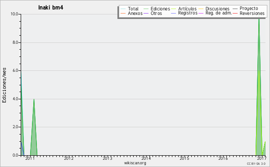The width and height of the screenshot is (270, 167).
Task: Click the 2013 X-axis year label
Action: [108, 158]
